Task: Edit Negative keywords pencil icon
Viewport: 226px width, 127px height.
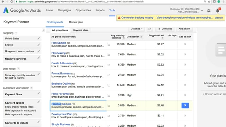Action: pos(38,58)
